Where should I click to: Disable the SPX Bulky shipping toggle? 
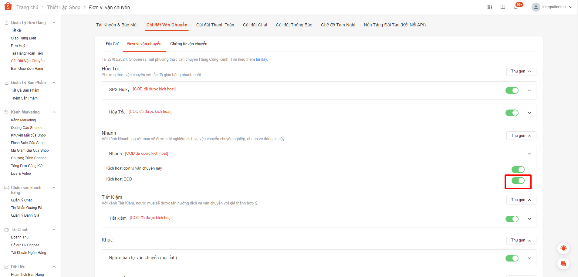pyautogui.click(x=512, y=90)
